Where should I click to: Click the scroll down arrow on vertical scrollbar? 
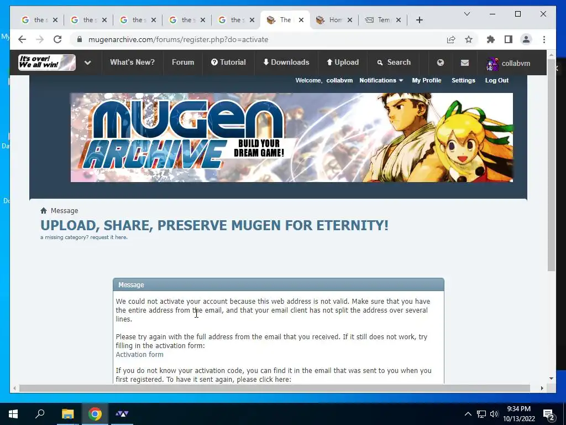pos(551,379)
